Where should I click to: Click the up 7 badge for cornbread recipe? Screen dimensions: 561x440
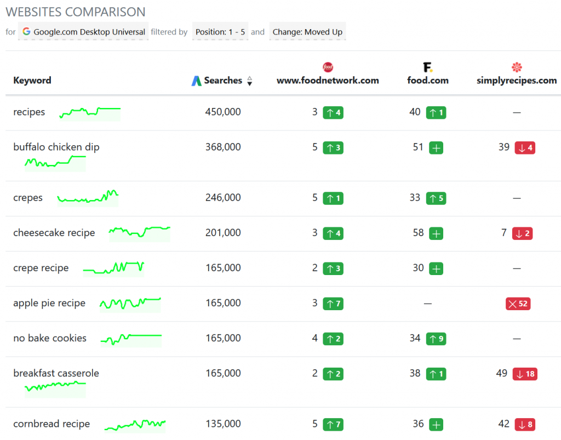(333, 425)
